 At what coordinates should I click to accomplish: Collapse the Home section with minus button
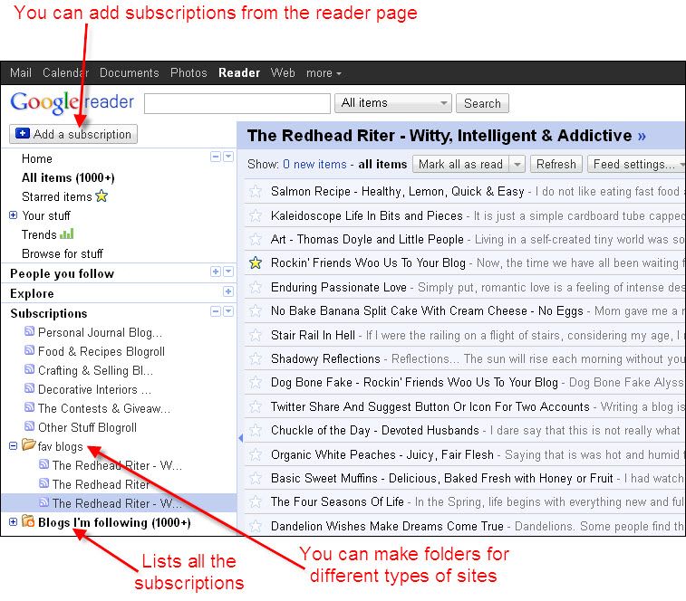pos(216,157)
